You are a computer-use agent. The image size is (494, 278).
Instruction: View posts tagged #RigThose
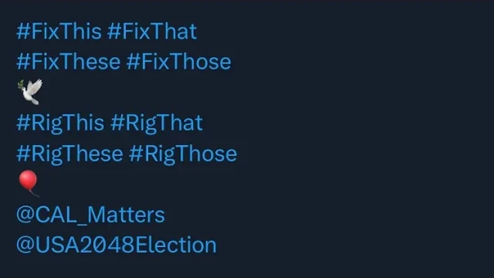(183, 153)
